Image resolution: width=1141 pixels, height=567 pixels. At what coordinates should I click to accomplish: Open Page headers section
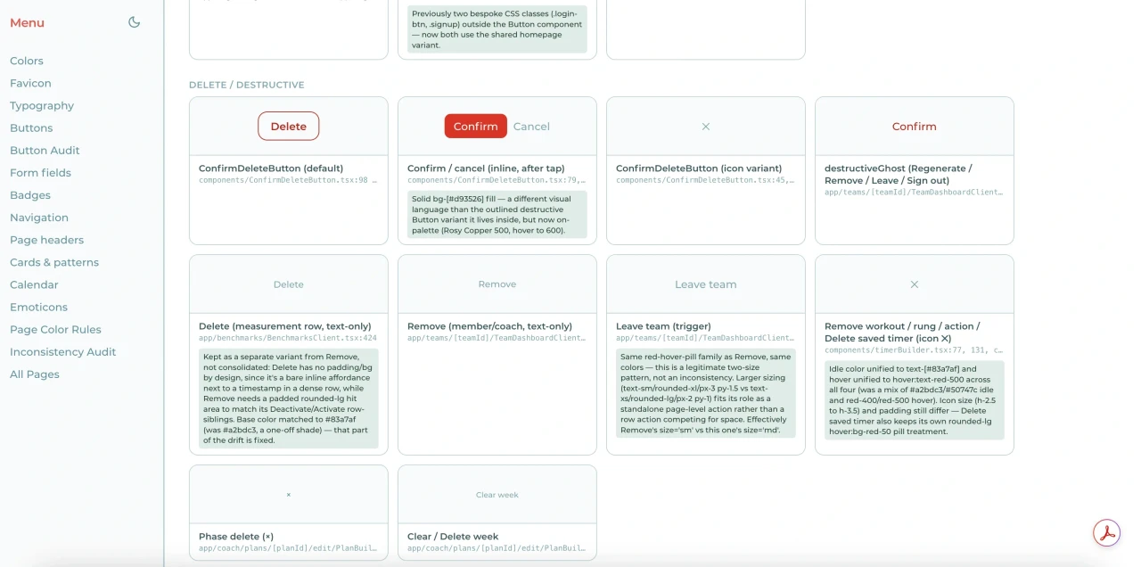pos(46,239)
